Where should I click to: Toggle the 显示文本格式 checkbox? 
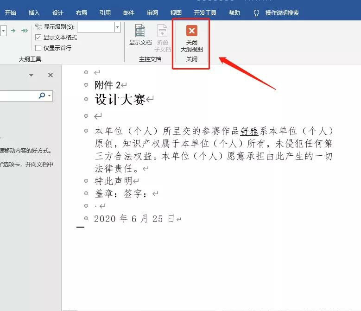pos(38,37)
